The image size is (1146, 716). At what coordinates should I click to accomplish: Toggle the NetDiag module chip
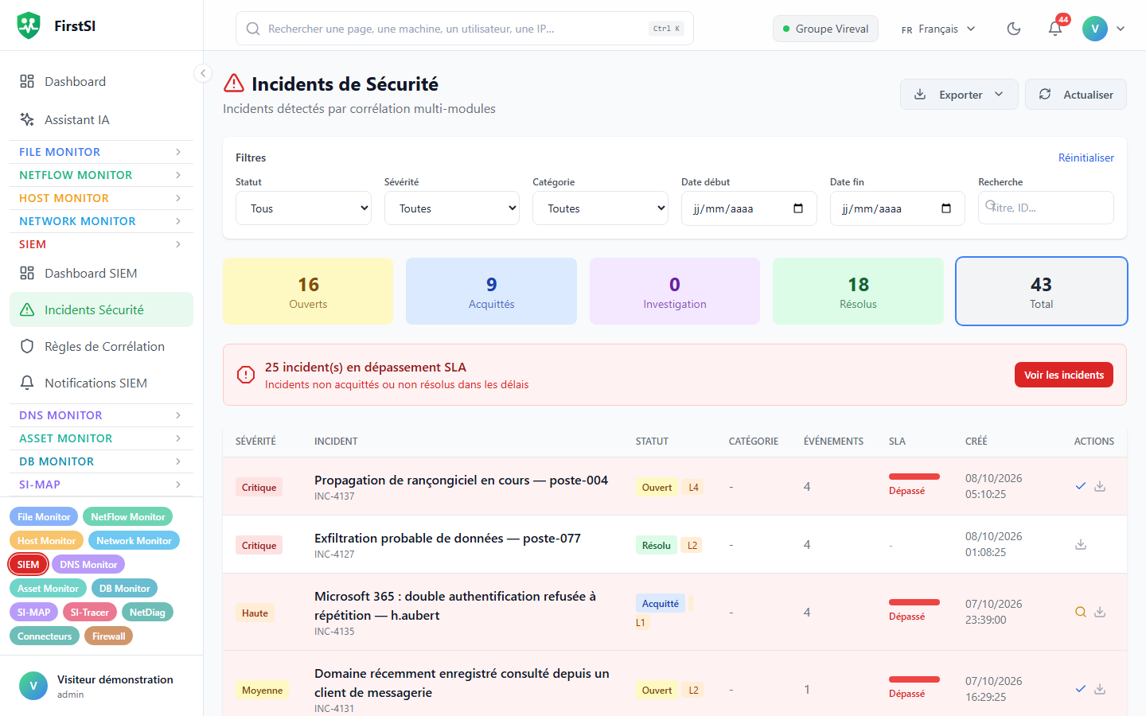coord(147,612)
